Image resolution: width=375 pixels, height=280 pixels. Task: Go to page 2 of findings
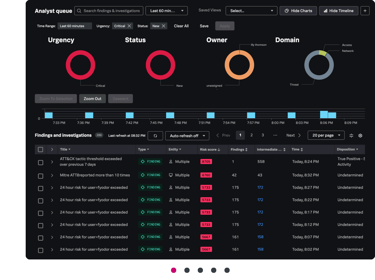coord(251,135)
